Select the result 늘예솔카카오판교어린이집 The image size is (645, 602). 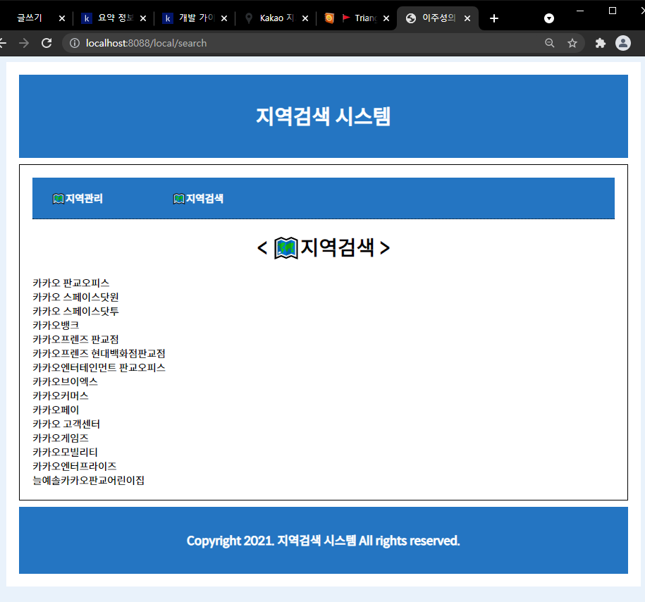coord(88,480)
